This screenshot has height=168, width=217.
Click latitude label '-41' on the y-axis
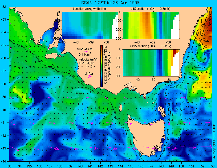tap(4, 123)
